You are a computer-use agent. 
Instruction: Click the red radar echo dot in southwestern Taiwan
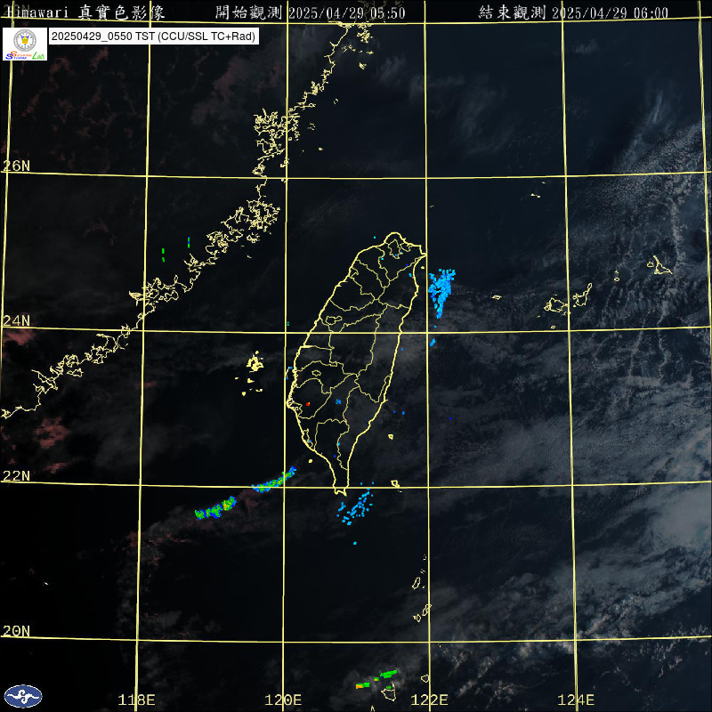(308, 404)
